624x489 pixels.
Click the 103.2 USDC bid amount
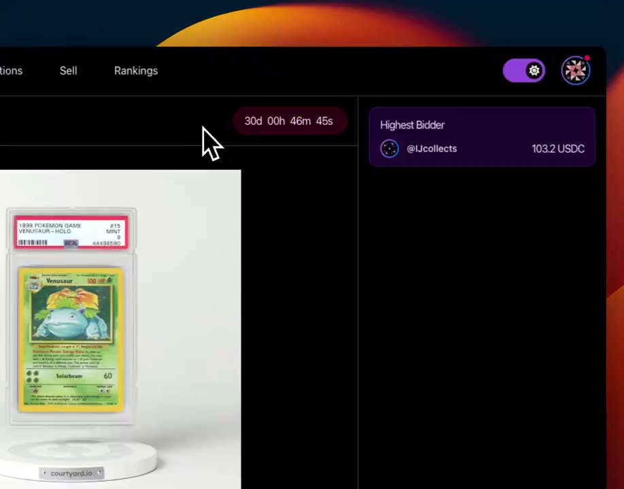[558, 149]
